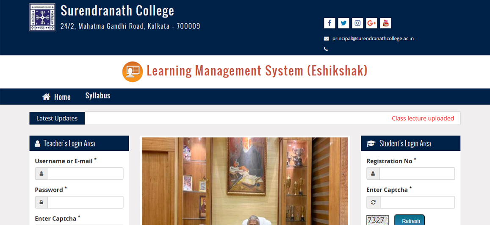490x225 pixels.
Task: Click the envelope email icon
Action: coord(326,39)
